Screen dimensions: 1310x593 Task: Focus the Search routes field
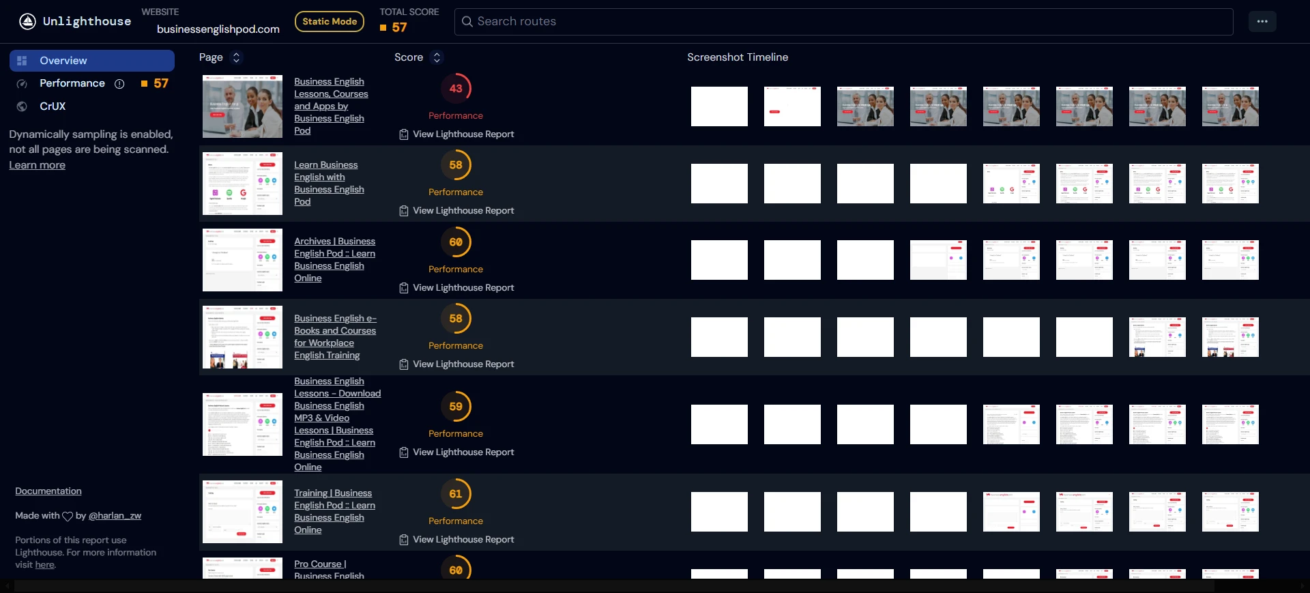pos(843,22)
